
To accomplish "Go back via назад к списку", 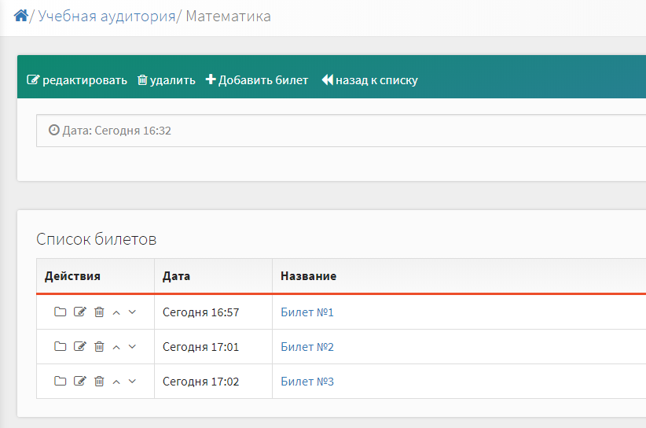I will [369, 80].
